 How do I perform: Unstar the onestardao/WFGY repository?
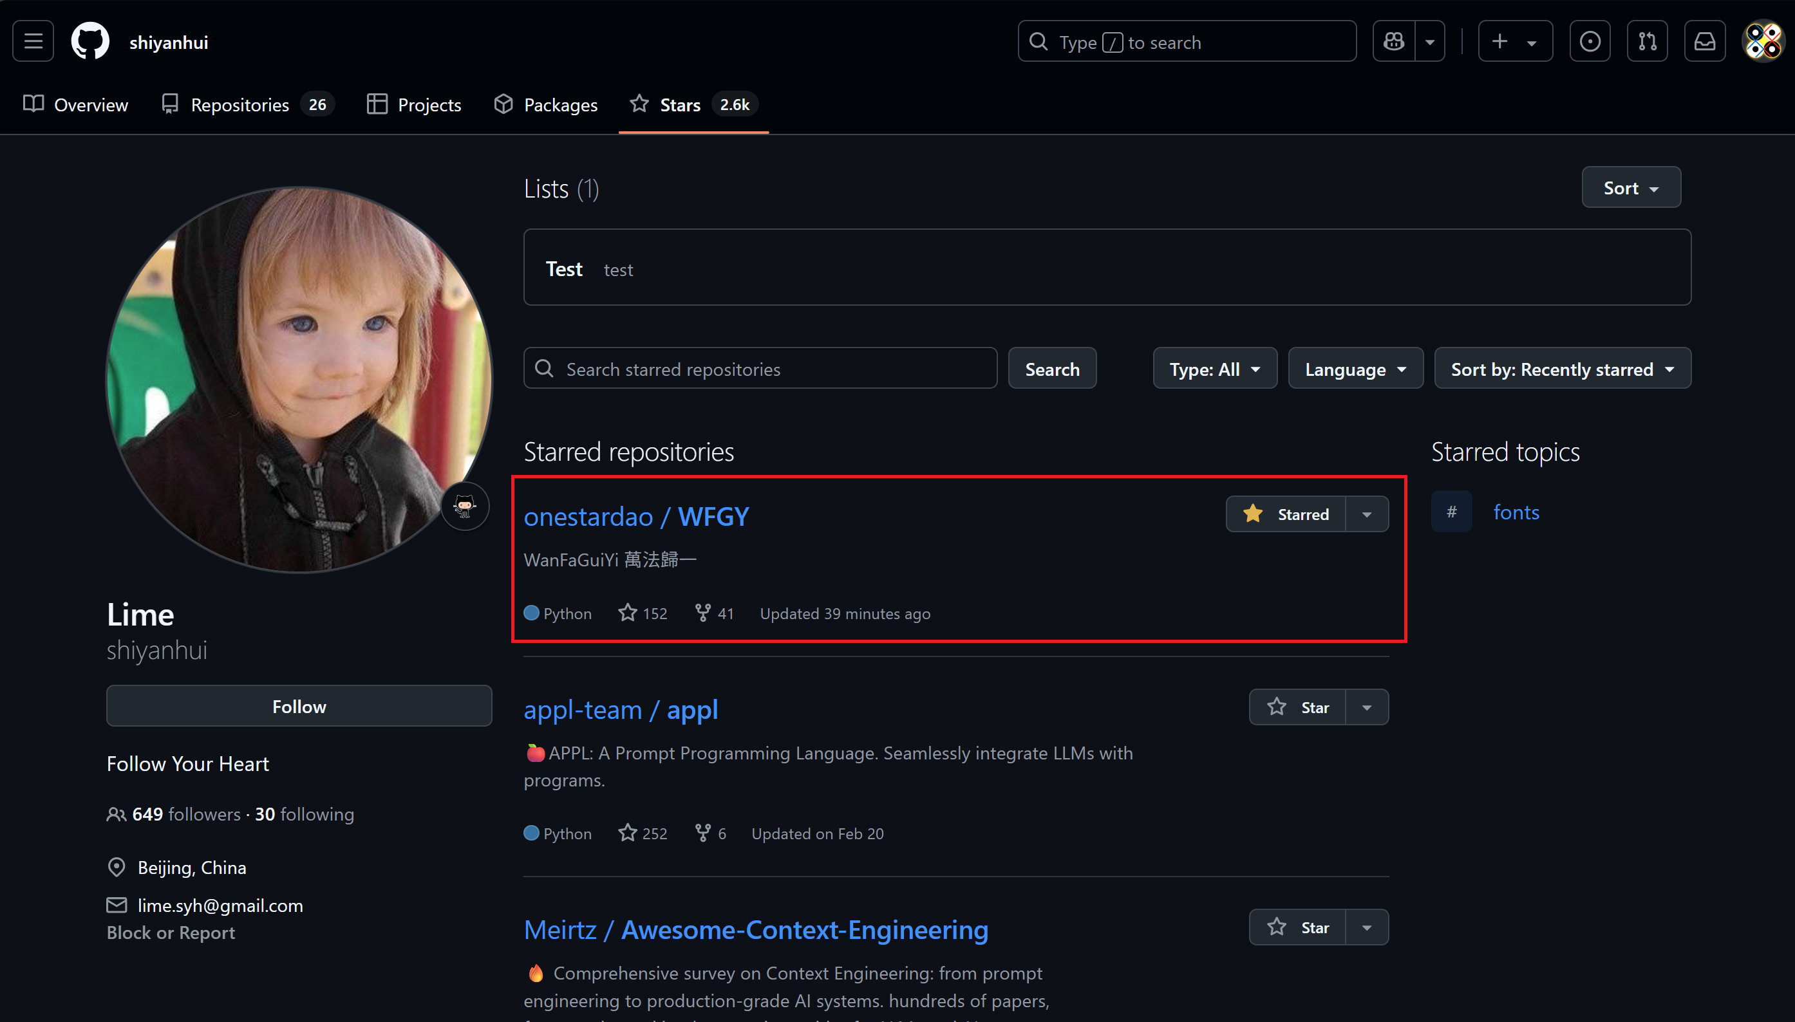tap(1286, 514)
